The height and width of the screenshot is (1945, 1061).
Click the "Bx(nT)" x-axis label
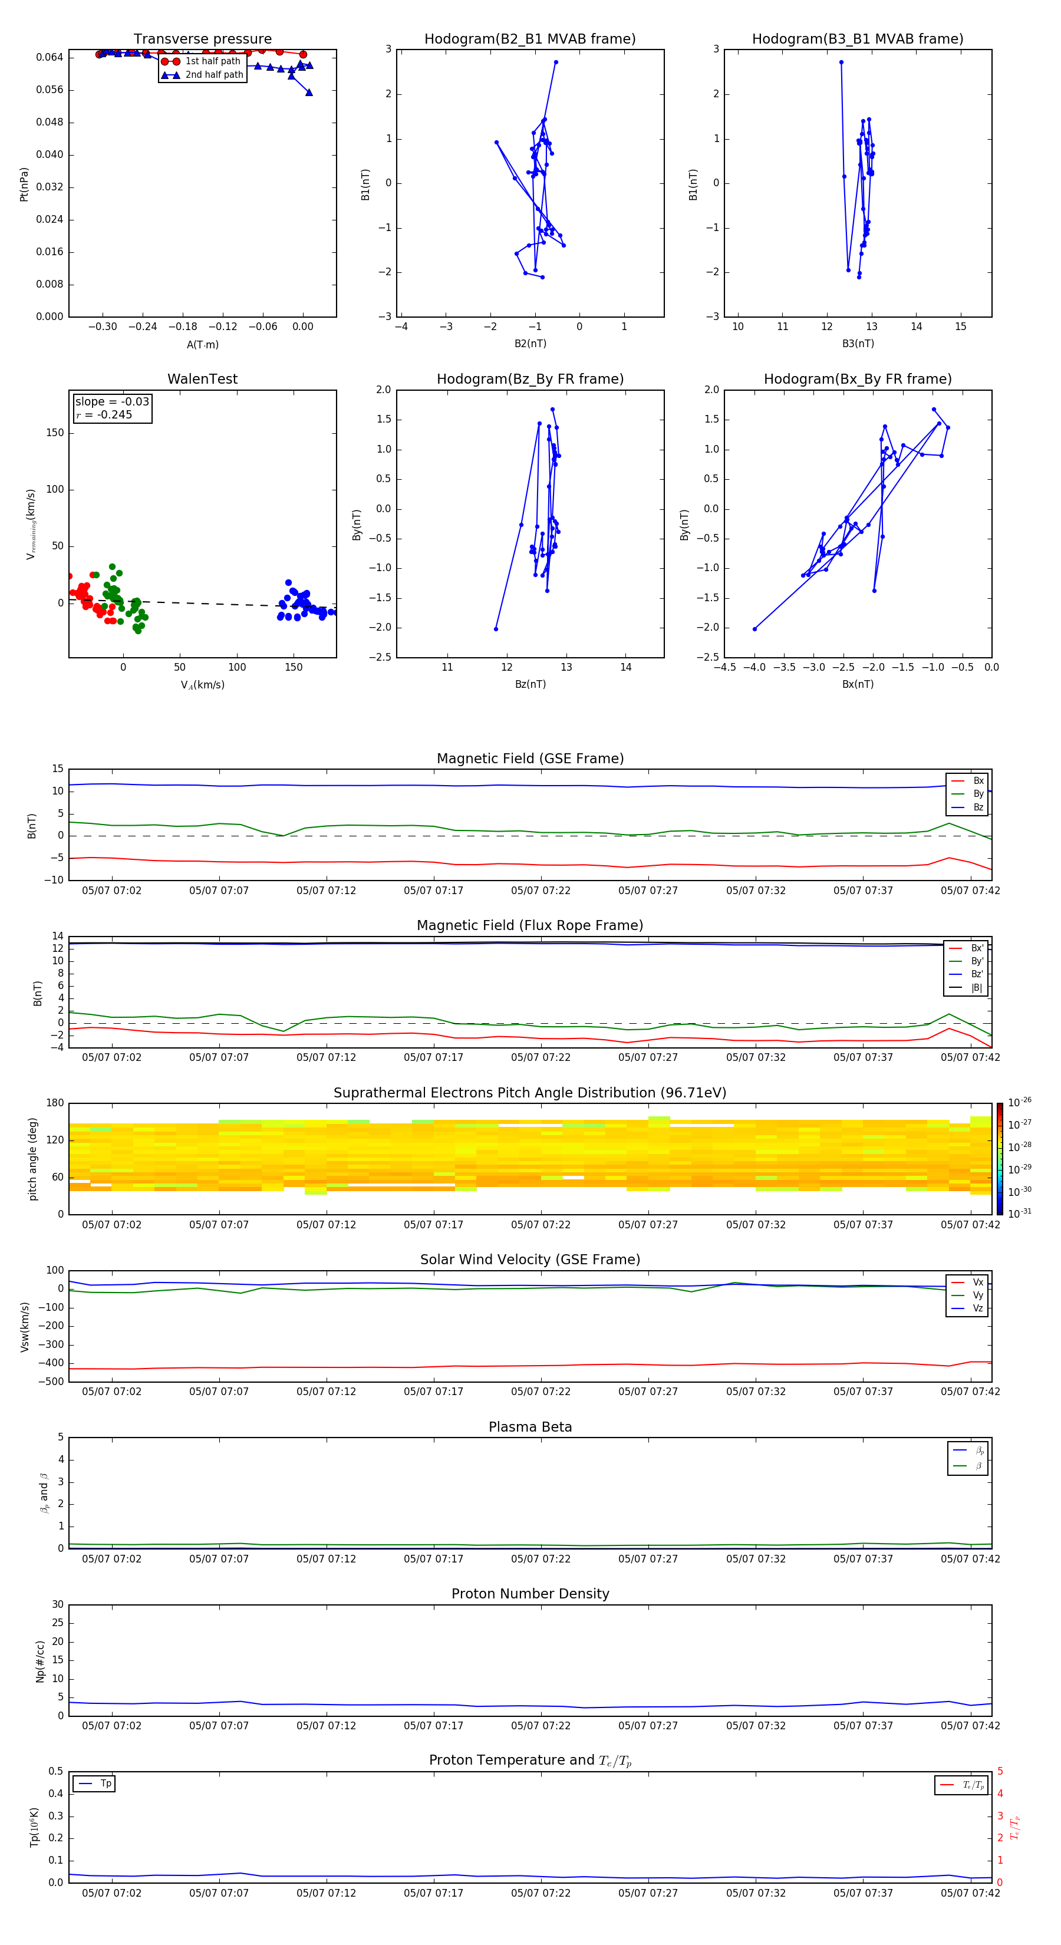click(x=858, y=684)
